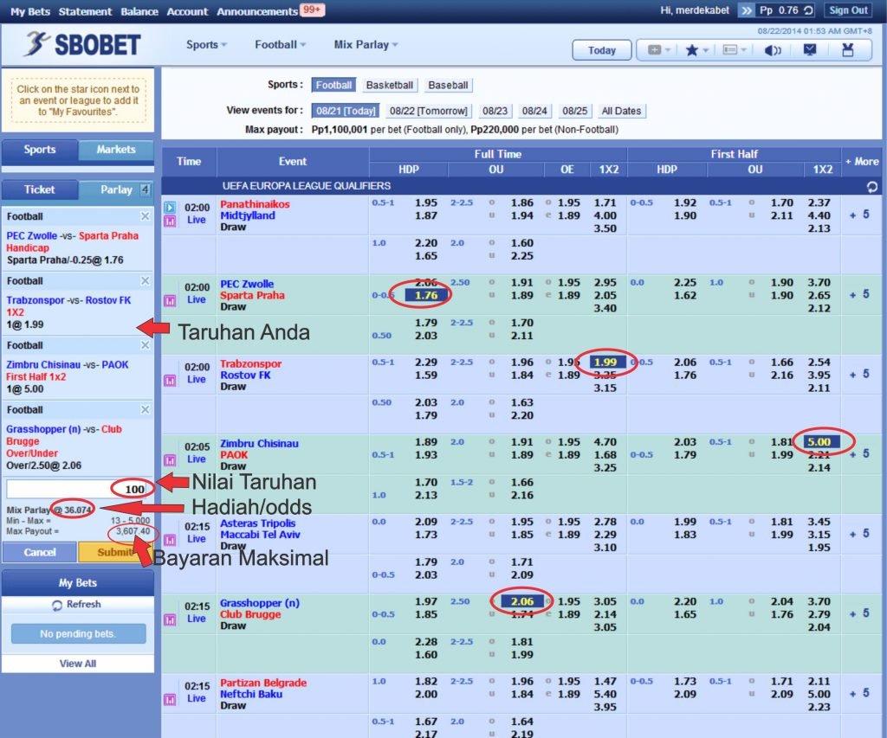
Task: Open the Sports dropdown in the main navigation
Action: [x=206, y=45]
